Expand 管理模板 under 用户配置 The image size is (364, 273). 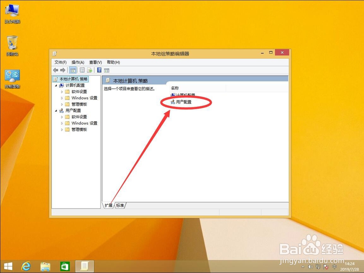(x=62, y=129)
